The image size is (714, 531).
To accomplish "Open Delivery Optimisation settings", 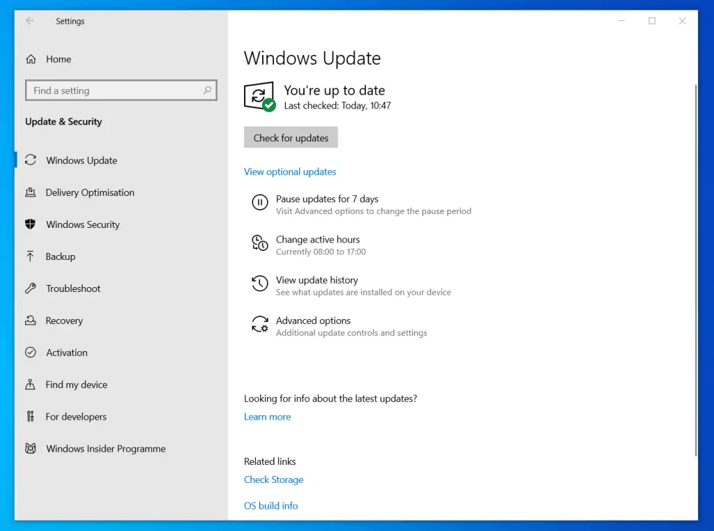I will (x=90, y=192).
